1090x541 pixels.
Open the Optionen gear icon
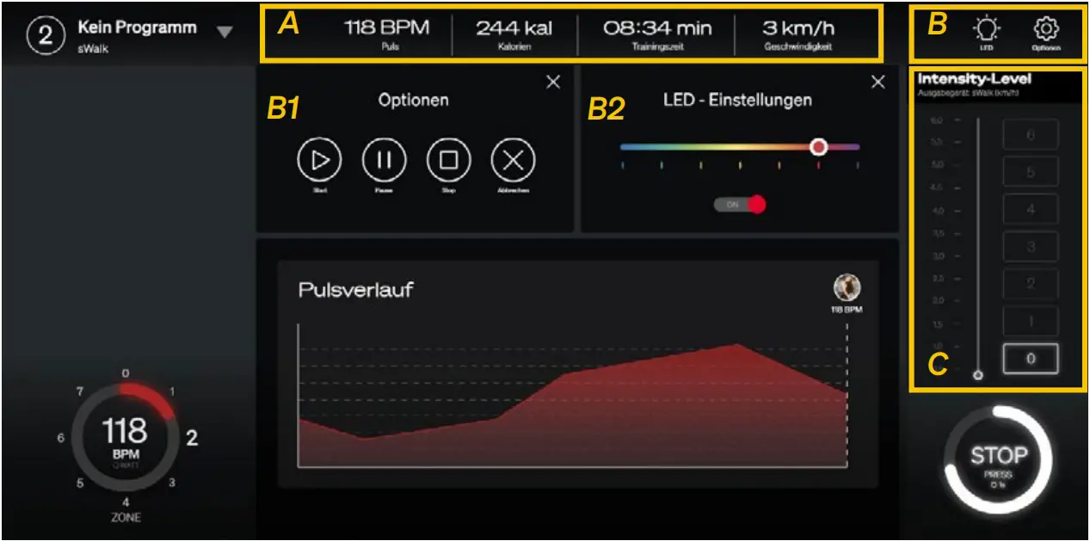click(1045, 31)
